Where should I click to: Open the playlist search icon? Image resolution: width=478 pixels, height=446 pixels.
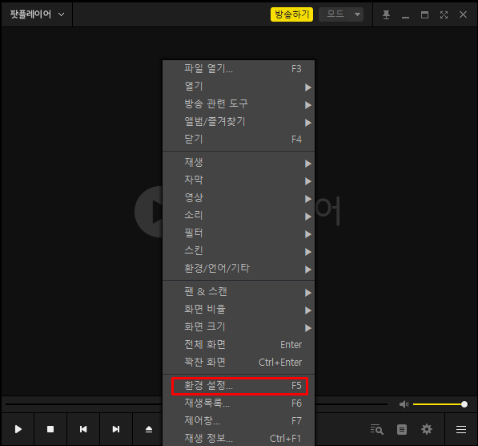(377, 429)
